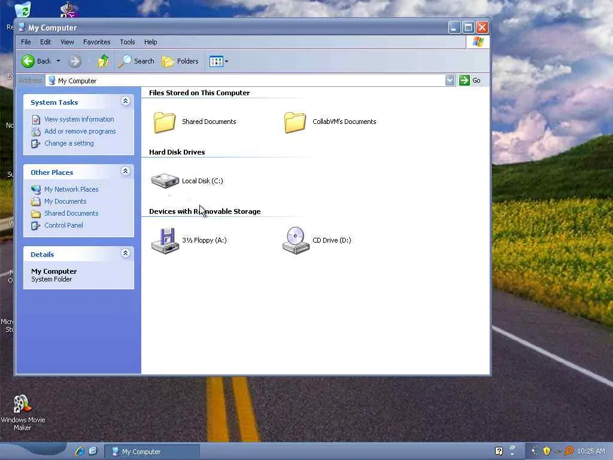Open the Help menu
The image size is (613, 460).
click(150, 42)
